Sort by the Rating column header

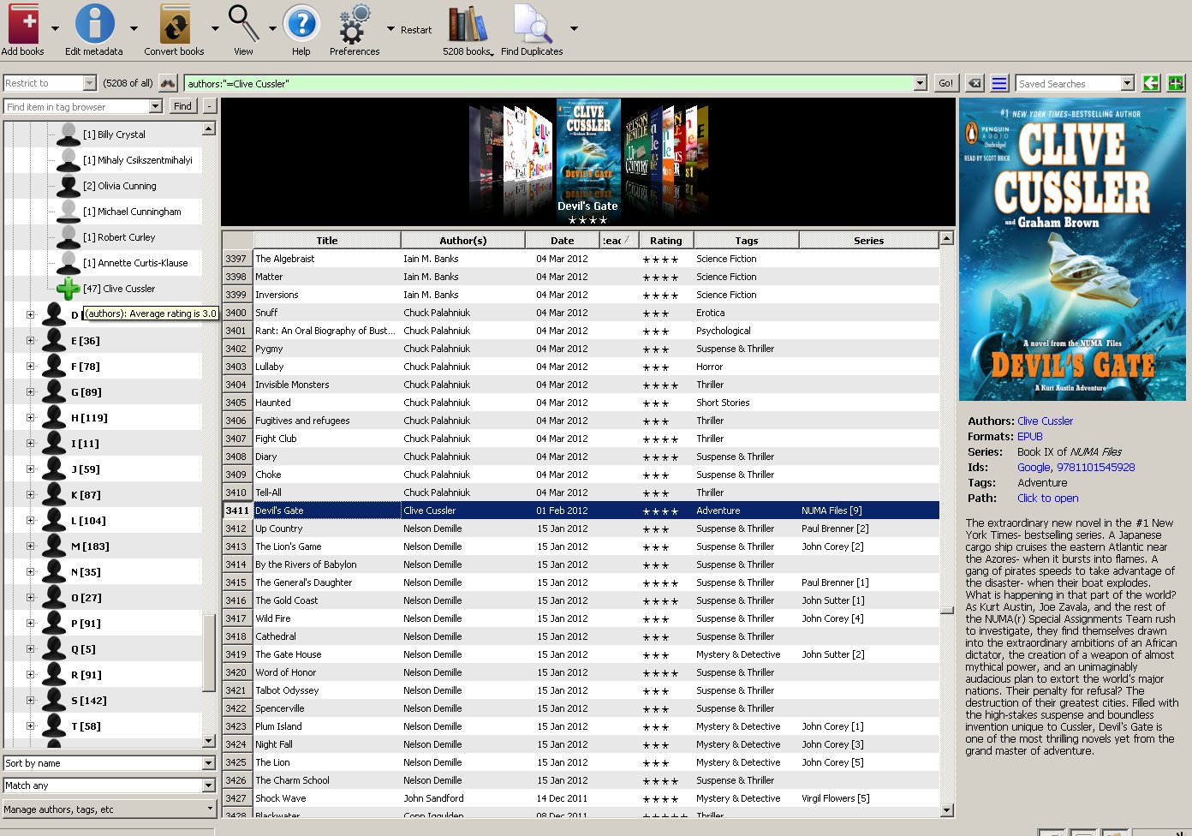pyautogui.click(x=666, y=241)
